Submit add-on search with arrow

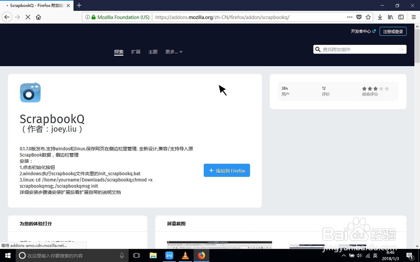coord(401,49)
